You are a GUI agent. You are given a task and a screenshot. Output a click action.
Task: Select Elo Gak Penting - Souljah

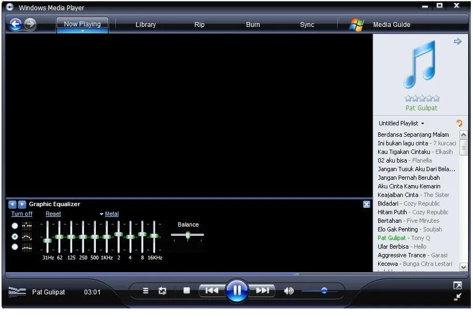click(x=409, y=230)
